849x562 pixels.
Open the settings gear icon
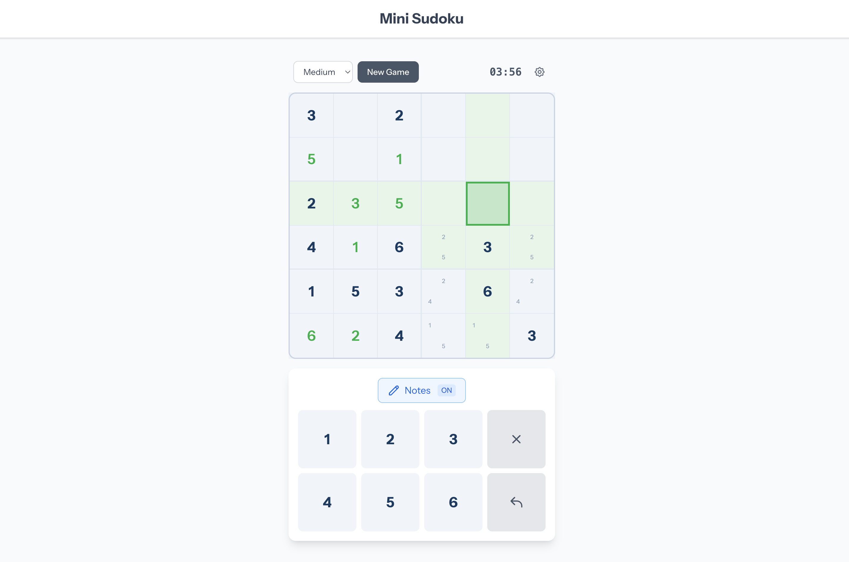click(x=539, y=72)
